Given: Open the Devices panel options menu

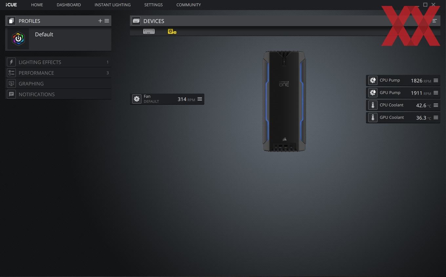Looking at the screenshot, I should (x=435, y=21).
